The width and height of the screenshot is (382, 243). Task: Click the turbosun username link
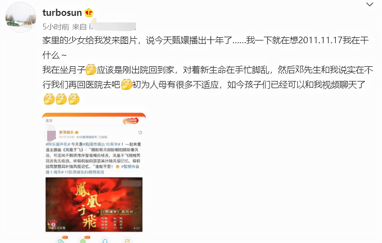62,13
